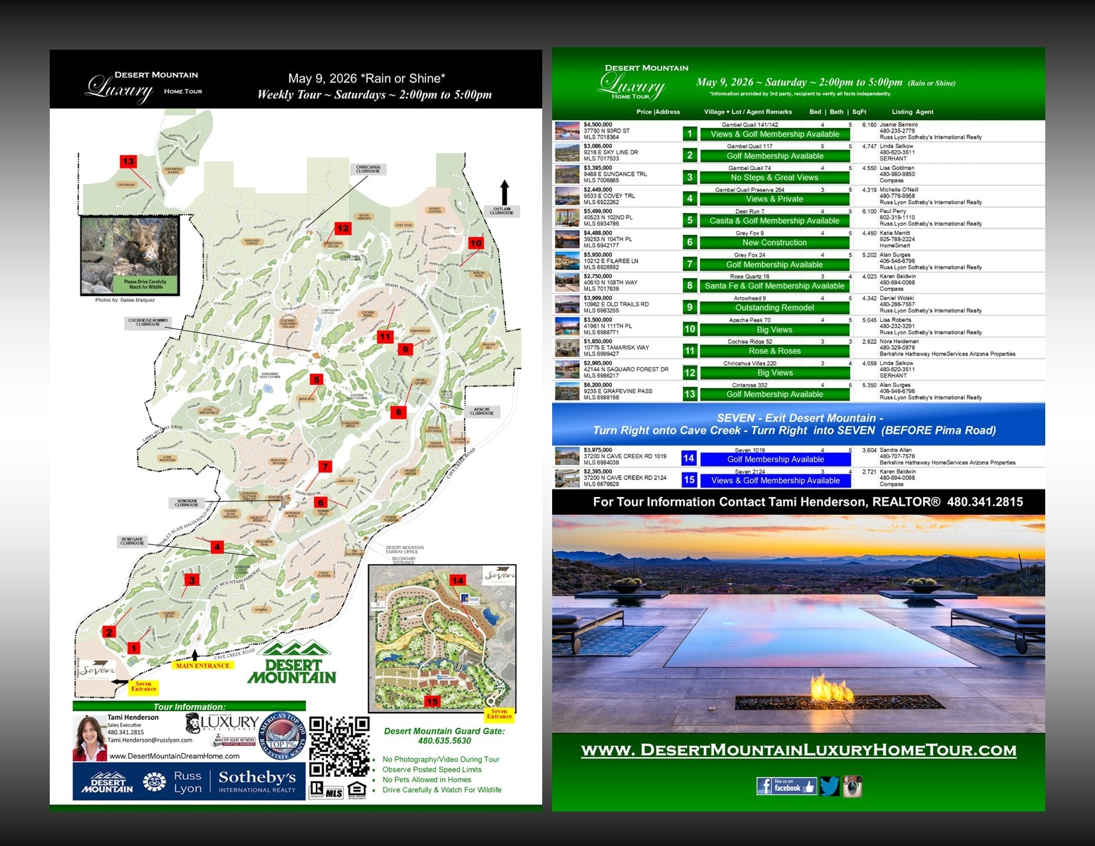Click the Facebook like icon

(786, 786)
